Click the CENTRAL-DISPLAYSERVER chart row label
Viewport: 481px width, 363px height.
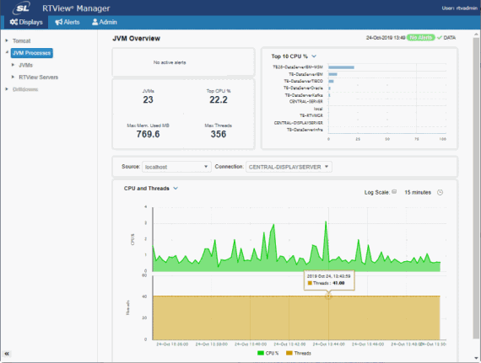tap(298, 123)
